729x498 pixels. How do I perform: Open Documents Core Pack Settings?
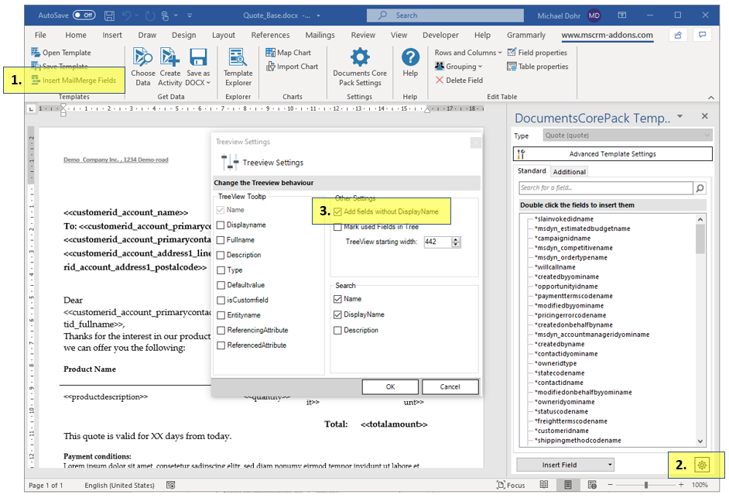coord(359,67)
